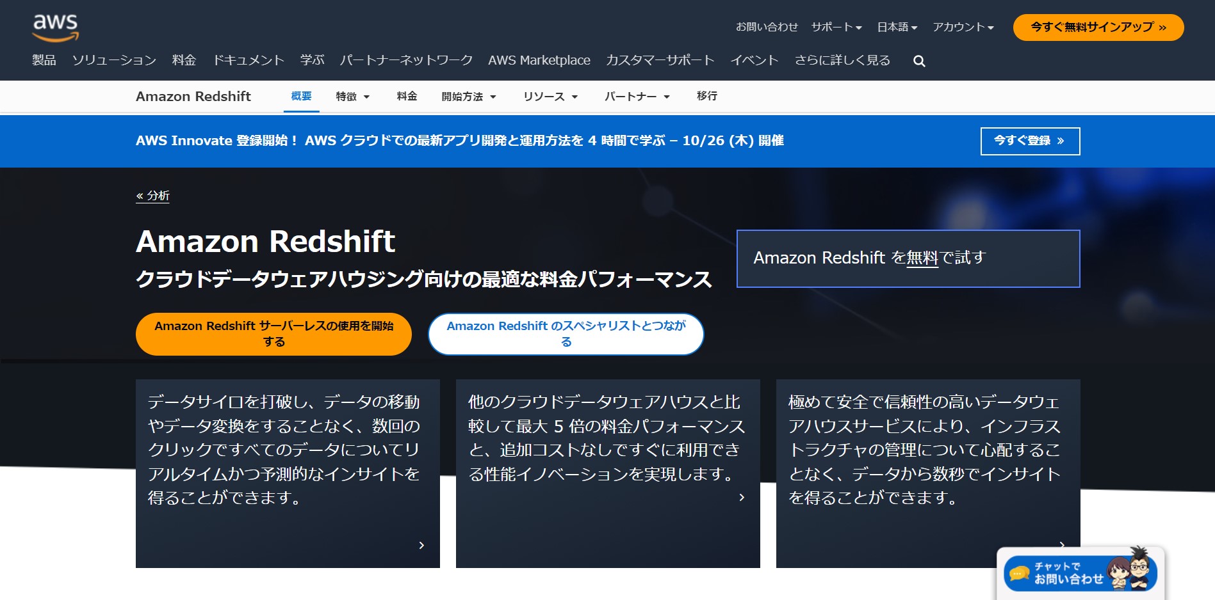The height and width of the screenshot is (600, 1215).
Task: Go back via the « 分析 link
Action: (152, 196)
